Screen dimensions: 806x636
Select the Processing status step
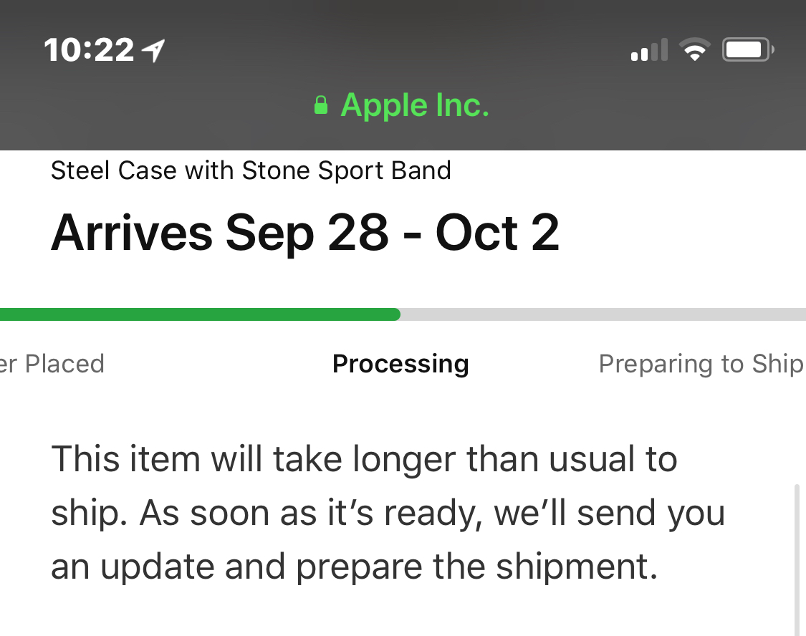tap(400, 364)
